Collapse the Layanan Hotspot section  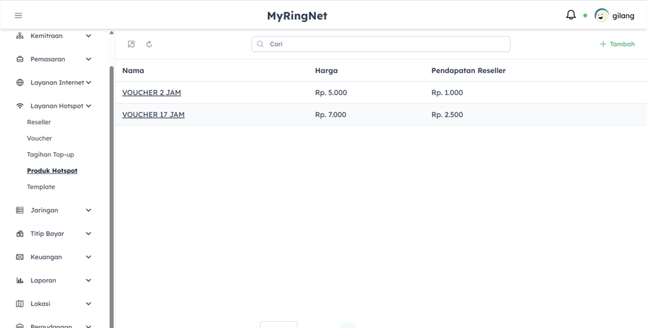pos(88,106)
